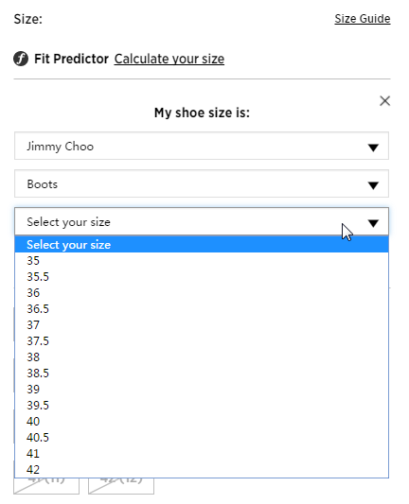The image size is (409, 504).
Task: Select size 35.5 from the list
Action: point(202,277)
